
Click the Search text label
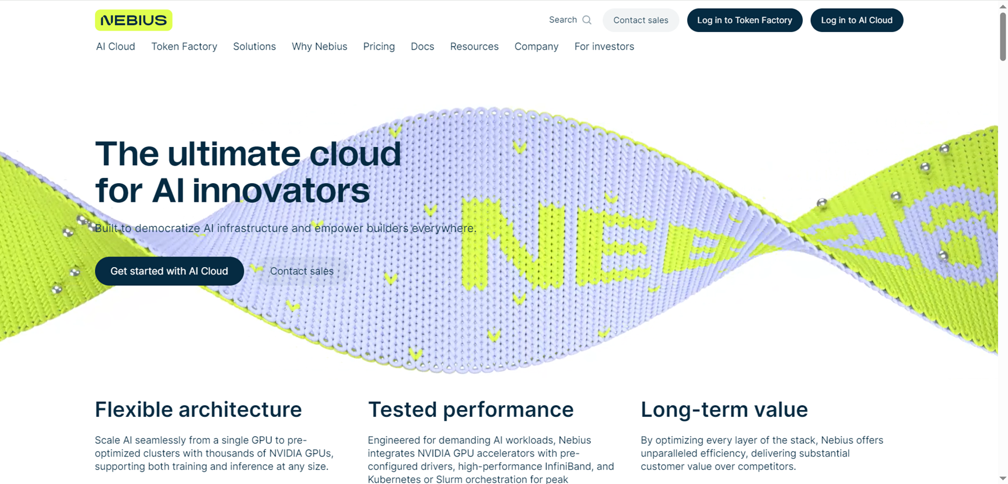tap(563, 20)
